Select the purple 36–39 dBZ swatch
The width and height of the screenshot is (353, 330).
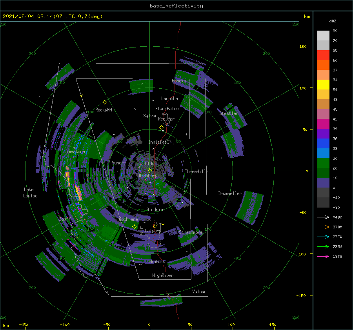(x=323, y=134)
